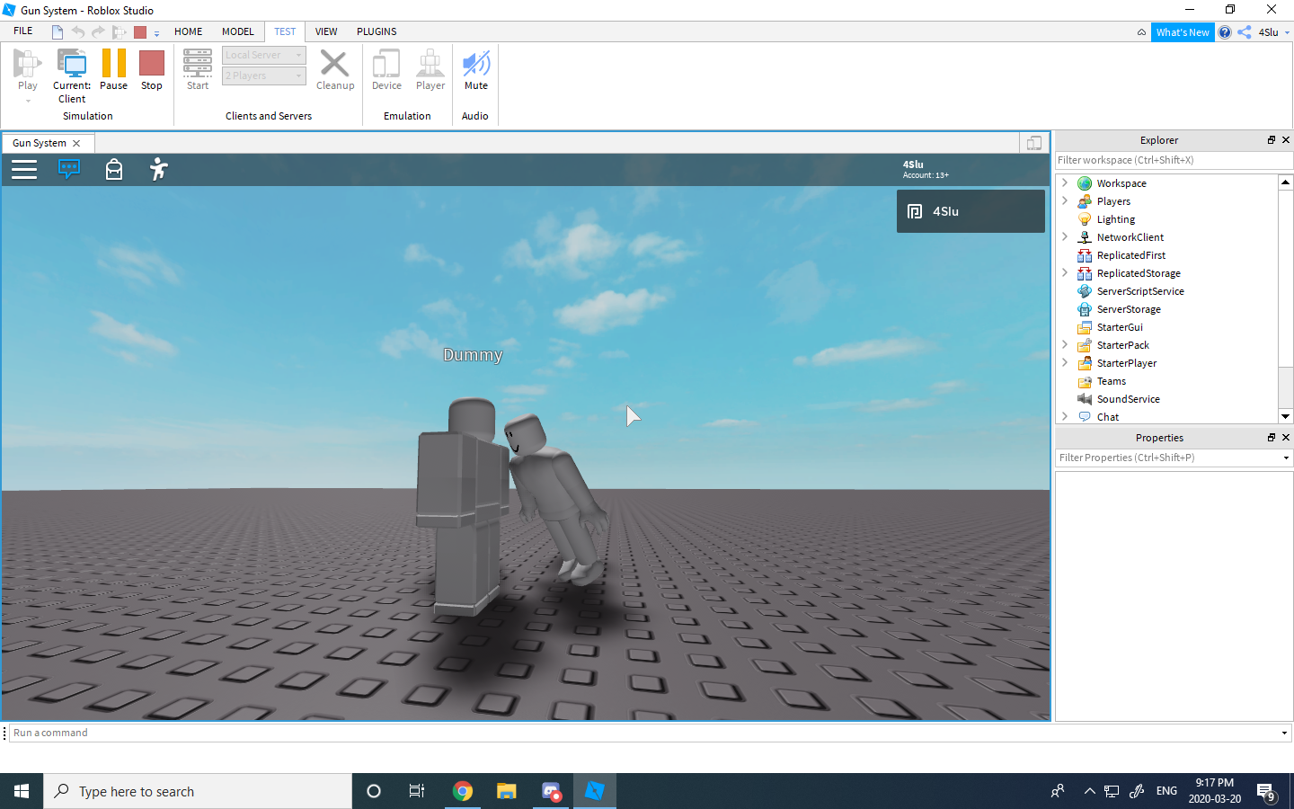Open the in-game backpack icon
The image size is (1294, 809).
coord(114,169)
